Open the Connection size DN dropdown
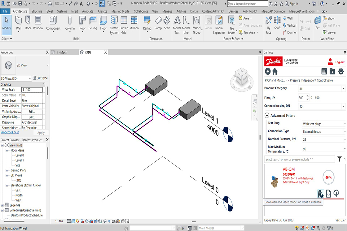 [322, 106]
